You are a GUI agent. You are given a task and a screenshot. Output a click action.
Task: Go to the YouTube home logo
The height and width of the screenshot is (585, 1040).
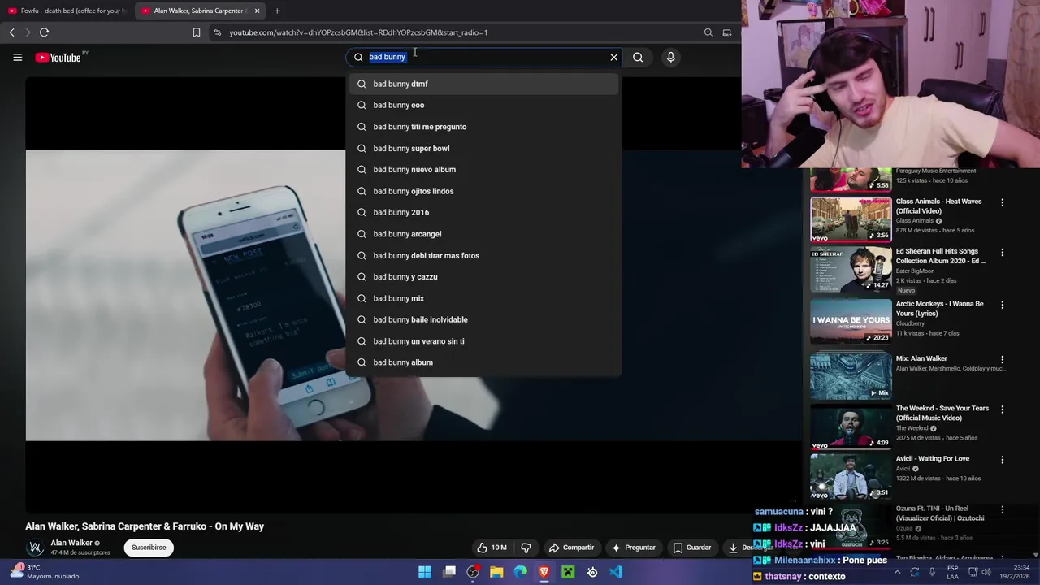pos(58,58)
